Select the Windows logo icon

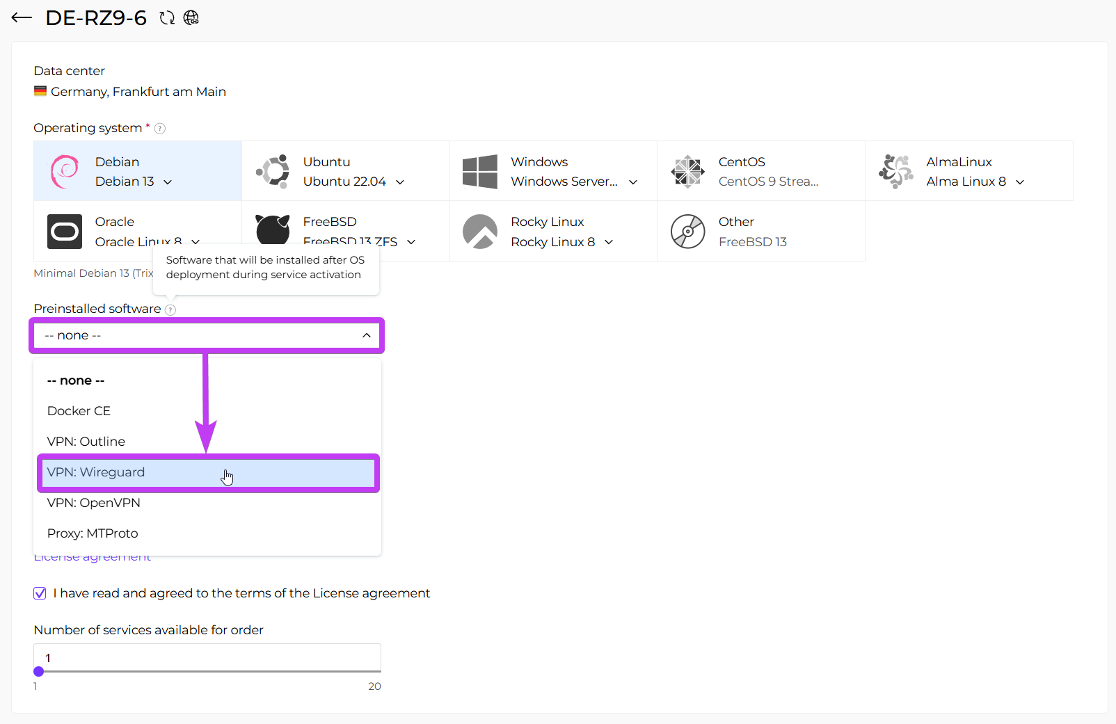pyautogui.click(x=480, y=171)
